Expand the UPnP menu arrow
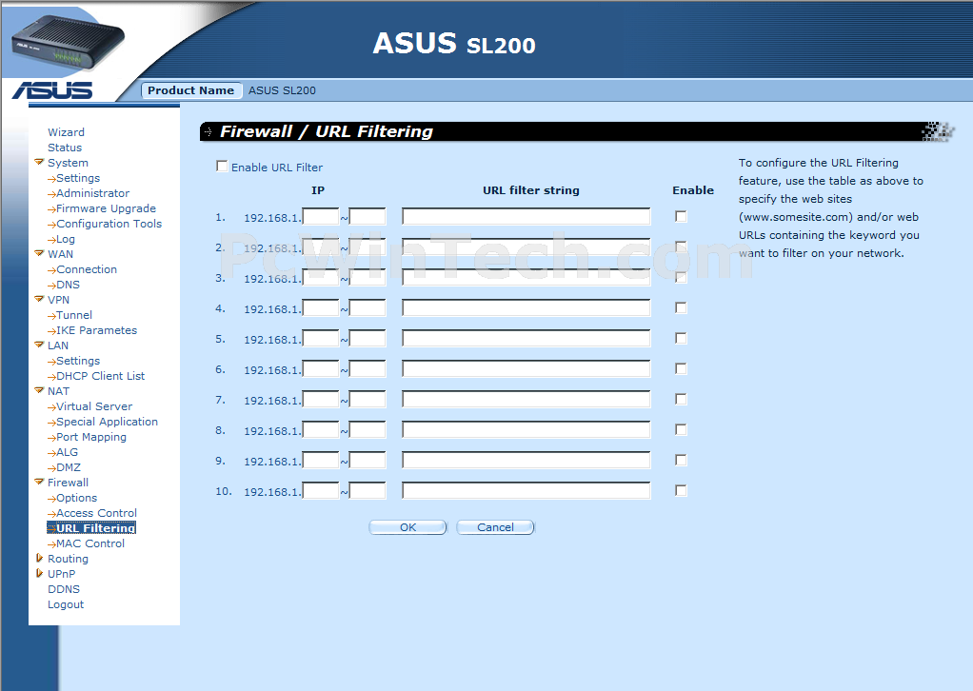The image size is (973, 691). (39, 573)
